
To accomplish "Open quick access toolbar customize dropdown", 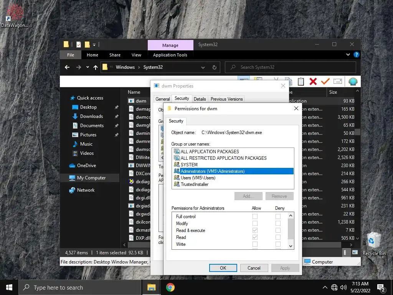I will 94,45.
